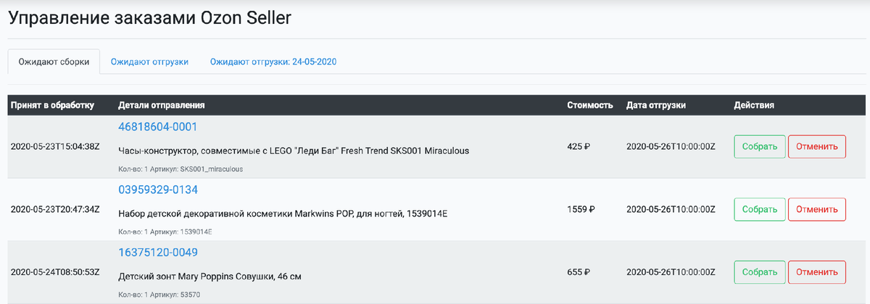Cancel the Mary Poppins umbrella order
The height and width of the screenshot is (304, 870).
pyautogui.click(x=817, y=272)
